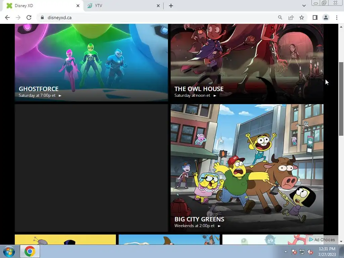Open the address bar zoom magnifier icon
Viewport: 344px width, 258px height.
point(280,17)
